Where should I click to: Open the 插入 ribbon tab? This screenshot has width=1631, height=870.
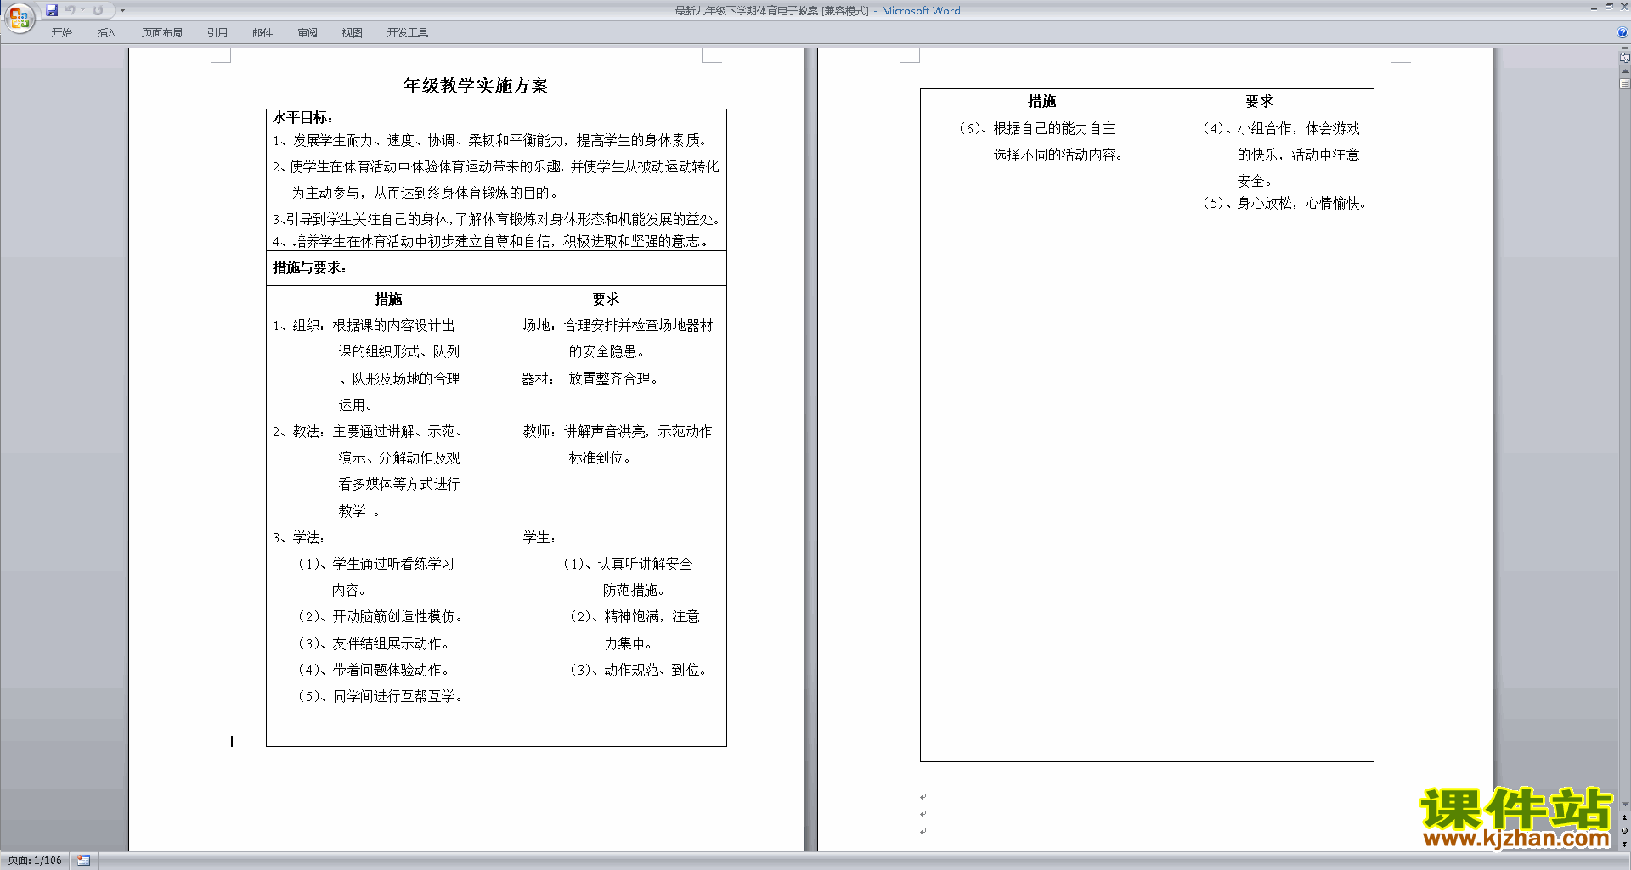(x=106, y=32)
